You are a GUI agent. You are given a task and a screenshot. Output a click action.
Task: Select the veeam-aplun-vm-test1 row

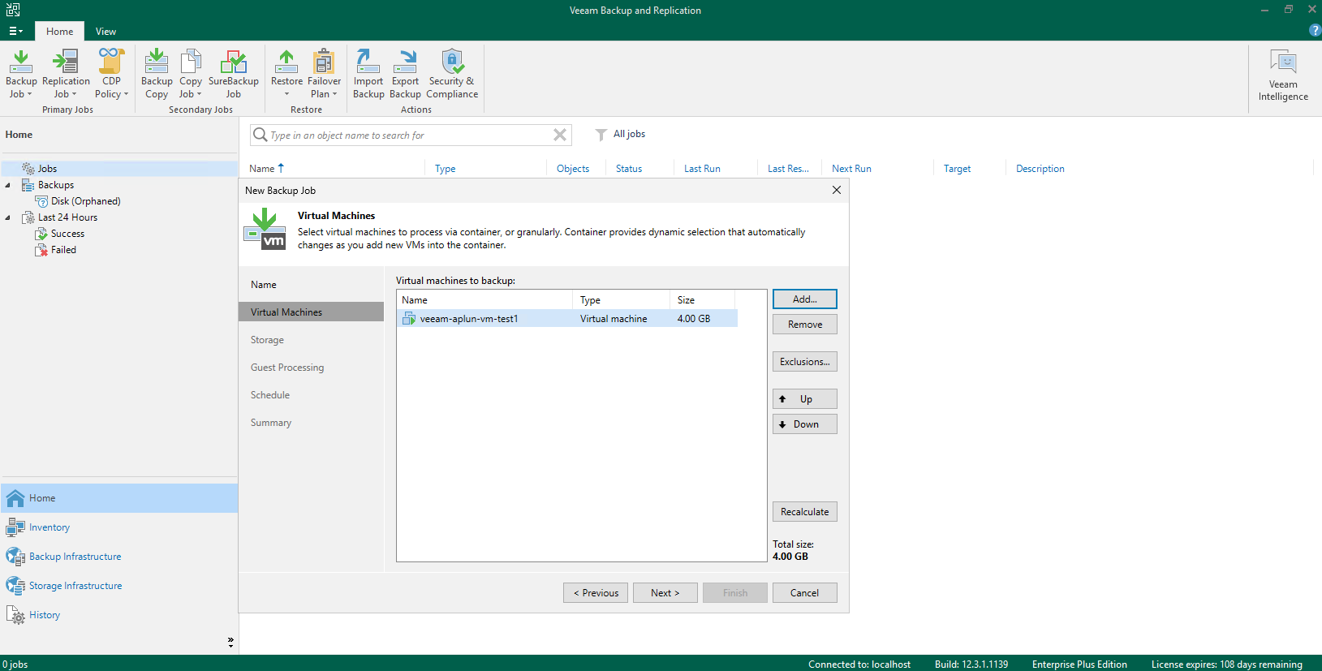tap(567, 319)
